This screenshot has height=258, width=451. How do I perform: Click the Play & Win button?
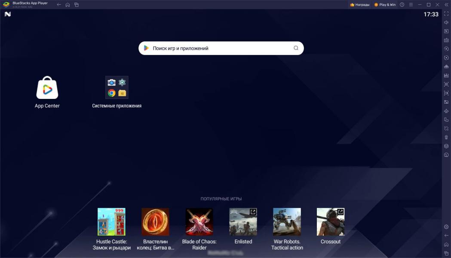tap(385, 5)
